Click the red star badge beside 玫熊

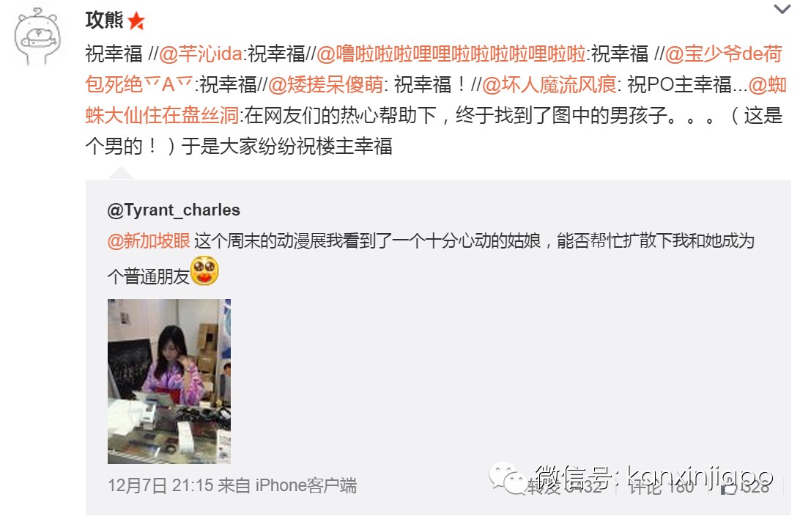[136, 21]
